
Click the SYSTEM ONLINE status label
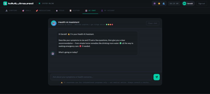(48, 4)
